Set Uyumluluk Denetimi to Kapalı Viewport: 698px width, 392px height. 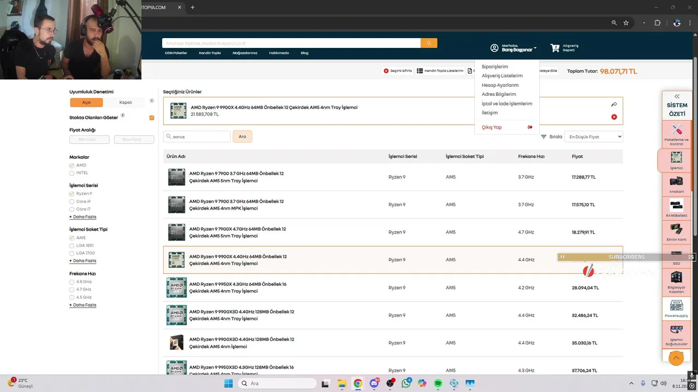(x=126, y=102)
